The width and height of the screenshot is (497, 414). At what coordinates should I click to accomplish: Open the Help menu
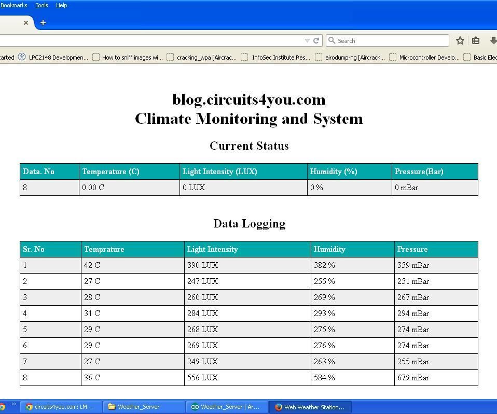(61, 5)
